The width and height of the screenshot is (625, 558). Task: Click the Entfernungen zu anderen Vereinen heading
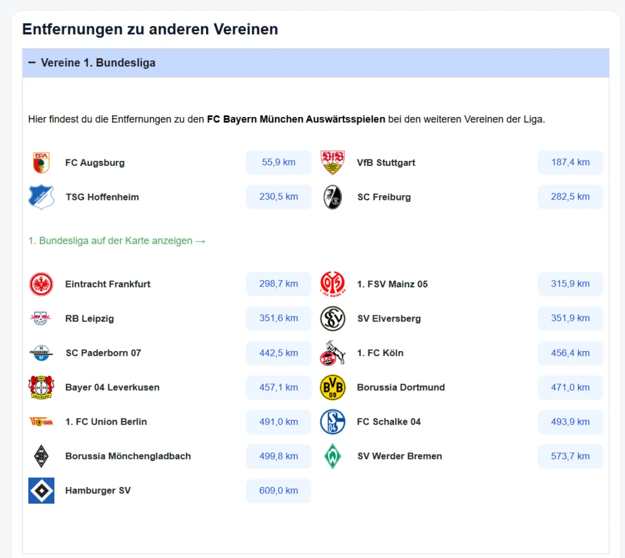coord(150,29)
